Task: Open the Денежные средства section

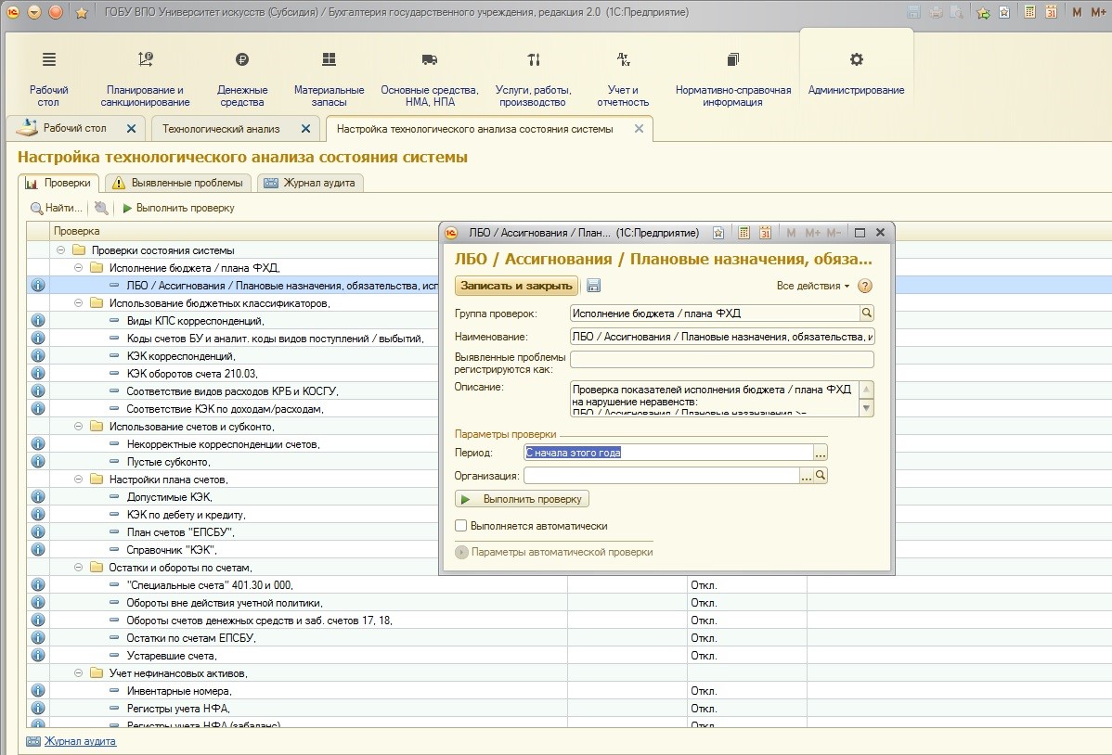Action: tap(242, 74)
